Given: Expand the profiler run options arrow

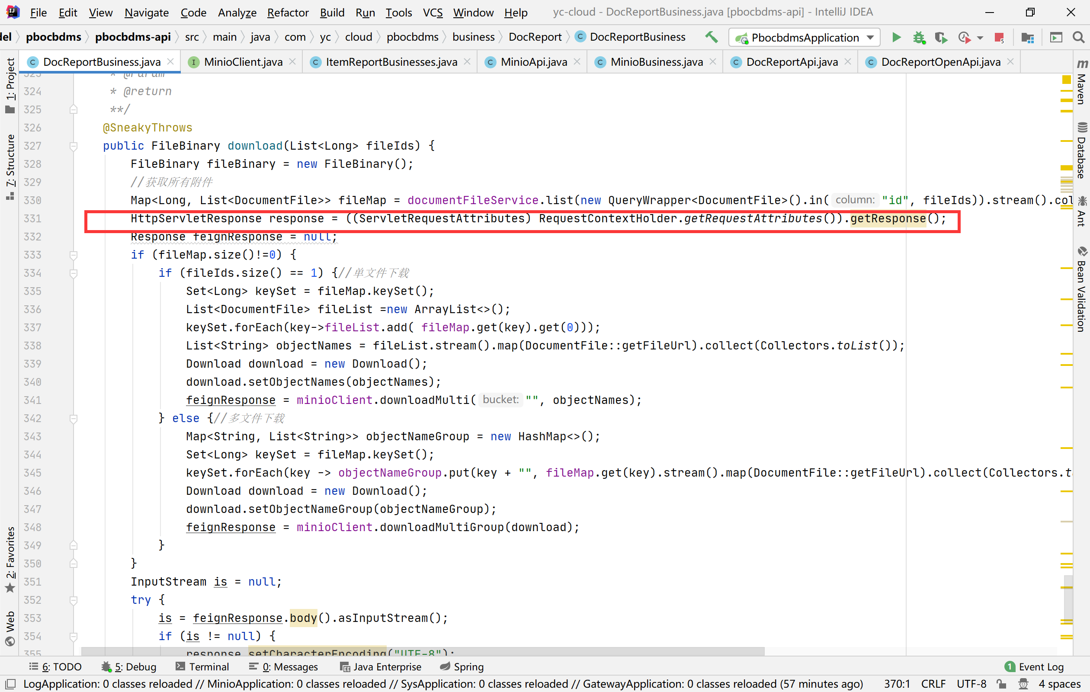Looking at the screenshot, I should pyautogui.click(x=980, y=38).
